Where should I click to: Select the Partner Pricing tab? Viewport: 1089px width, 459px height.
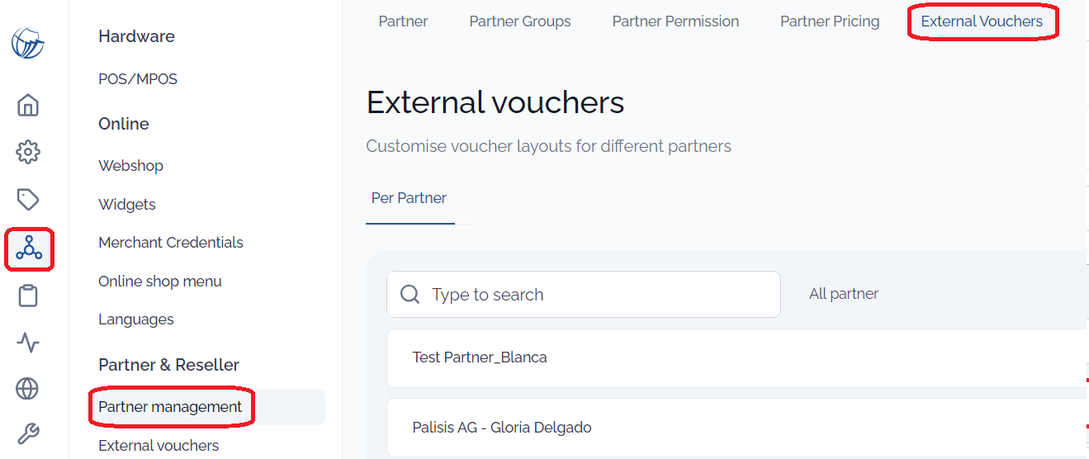pos(830,21)
